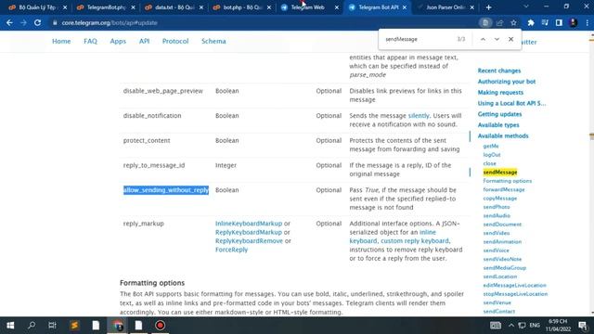Toggle the side panel icon
The height and width of the screenshot is (334, 594).
[559, 22]
